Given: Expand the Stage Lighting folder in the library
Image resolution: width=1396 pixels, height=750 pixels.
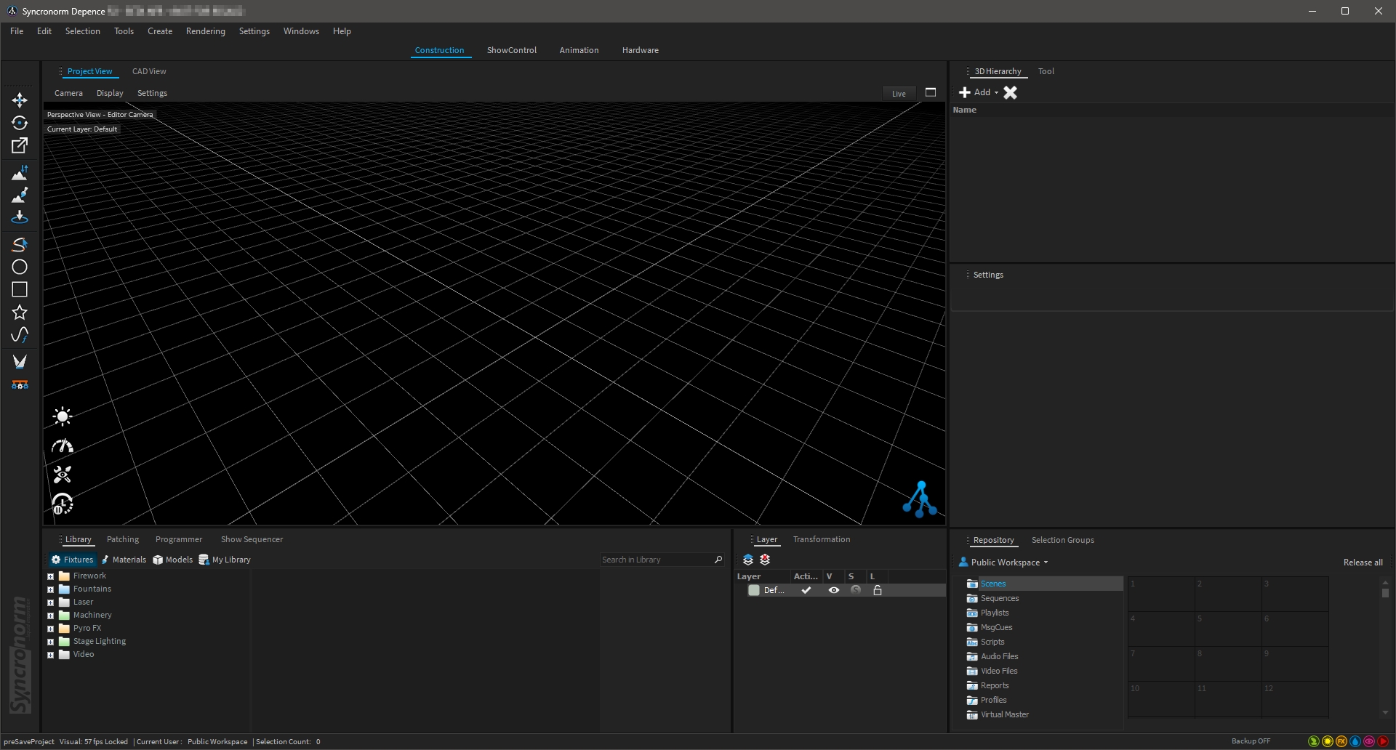Looking at the screenshot, I should [51, 642].
